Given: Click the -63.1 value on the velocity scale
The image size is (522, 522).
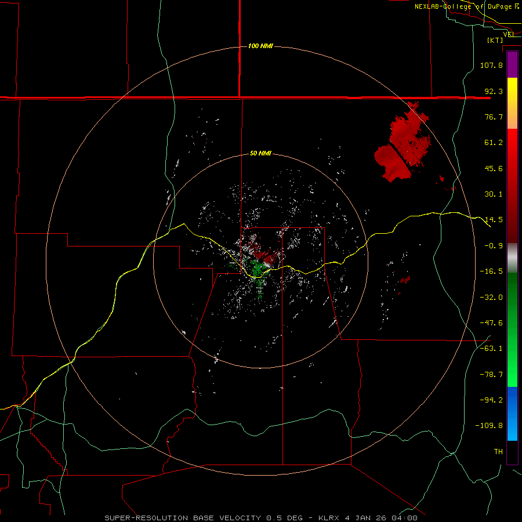Looking at the screenshot, I should tap(491, 349).
